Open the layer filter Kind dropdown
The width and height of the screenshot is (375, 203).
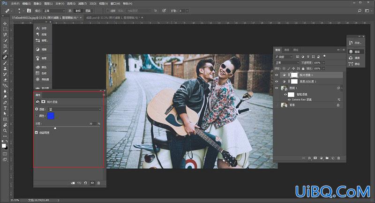tap(284, 57)
